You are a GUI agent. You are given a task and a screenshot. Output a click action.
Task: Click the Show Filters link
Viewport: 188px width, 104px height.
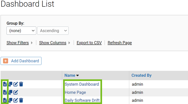point(18,43)
